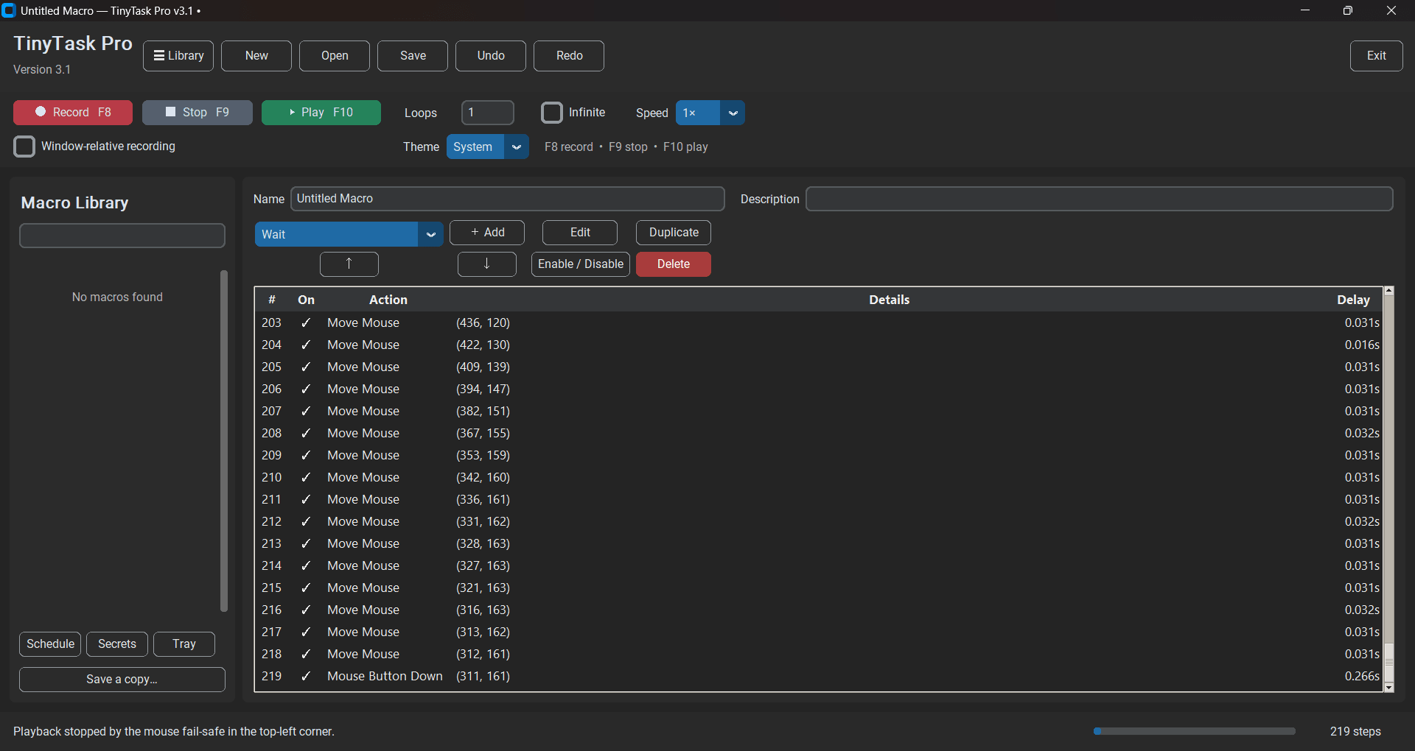Focus the Loops count field
The height and width of the screenshot is (751, 1415).
tap(488, 113)
